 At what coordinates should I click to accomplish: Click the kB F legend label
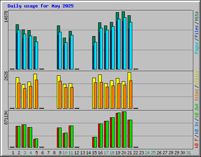click(197, 143)
